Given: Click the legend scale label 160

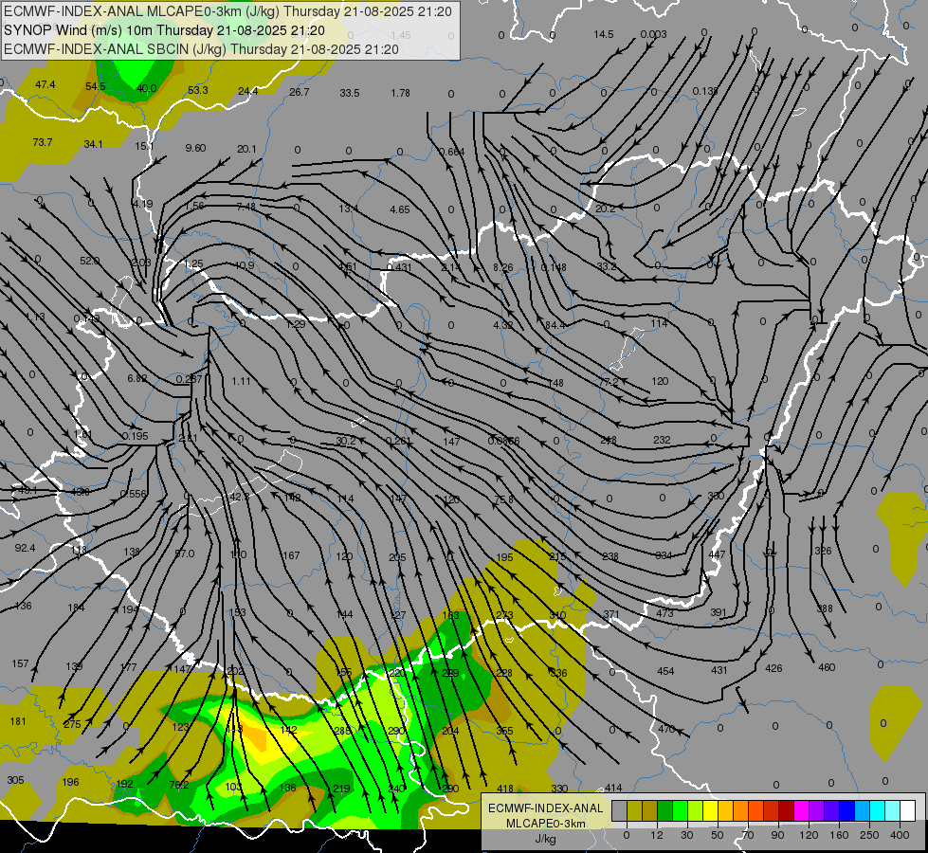Looking at the screenshot, I should click(x=839, y=835).
